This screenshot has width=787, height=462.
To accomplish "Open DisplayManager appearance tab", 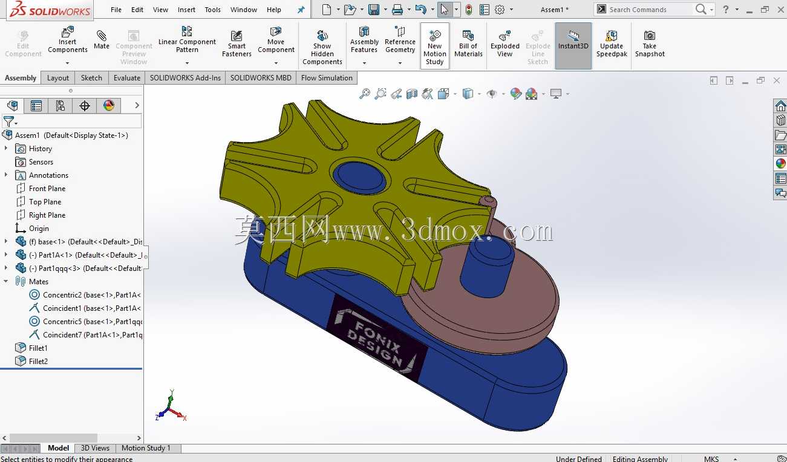I will click(x=109, y=106).
